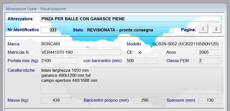This screenshot has height=111, width=230.
Task: Click the Anno field showing 2005
Action: point(210,52)
